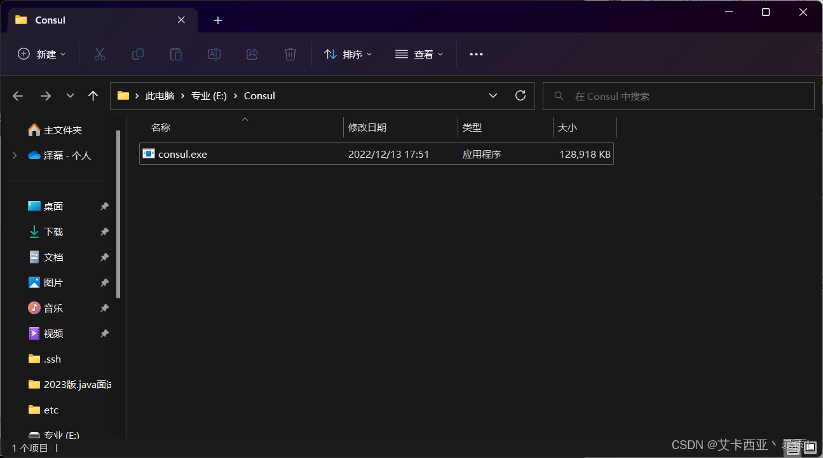Add a new tab with plus button
The height and width of the screenshot is (458, 823).
pyautogui.click(x=218, y=20)
